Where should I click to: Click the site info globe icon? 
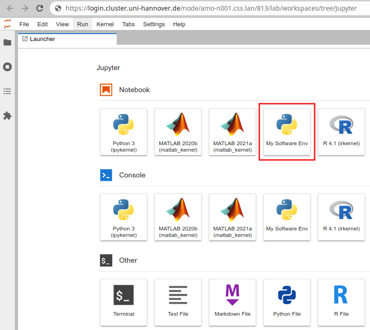click(x=58, y=8)
